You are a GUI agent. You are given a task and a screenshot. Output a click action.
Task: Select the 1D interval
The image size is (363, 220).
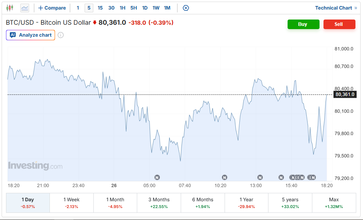click(145, 8)
